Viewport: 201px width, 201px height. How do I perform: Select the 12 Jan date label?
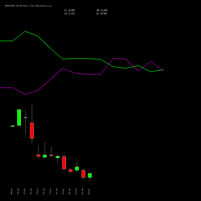pyautogui.click(x=31, y=191)
